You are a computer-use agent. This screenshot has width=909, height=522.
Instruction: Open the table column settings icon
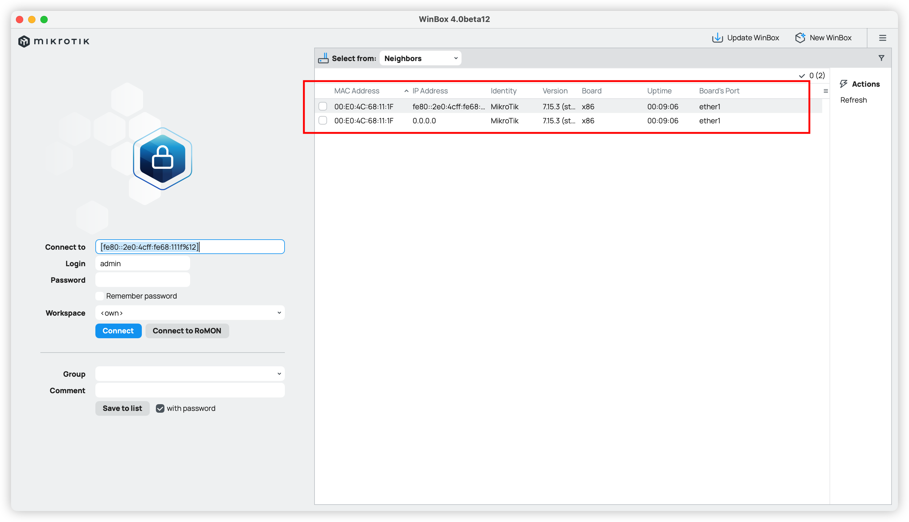point(825,91)
